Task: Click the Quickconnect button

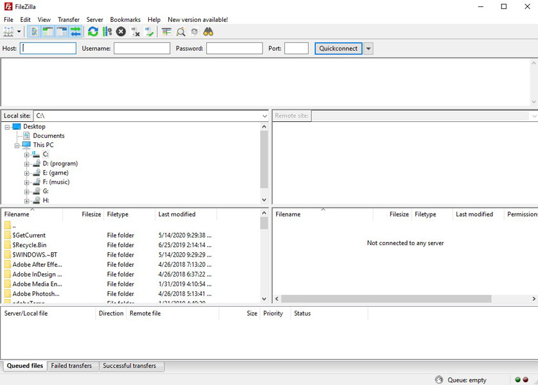Action: tap(338, 48)
